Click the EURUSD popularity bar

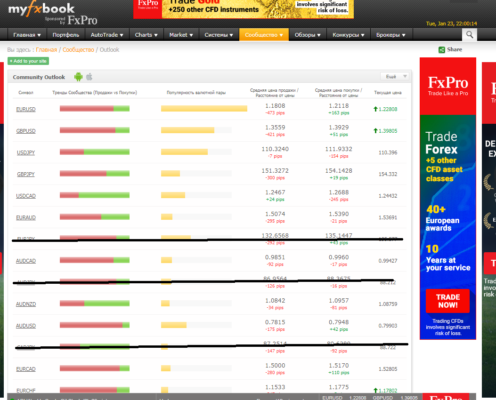pos(204,109)
